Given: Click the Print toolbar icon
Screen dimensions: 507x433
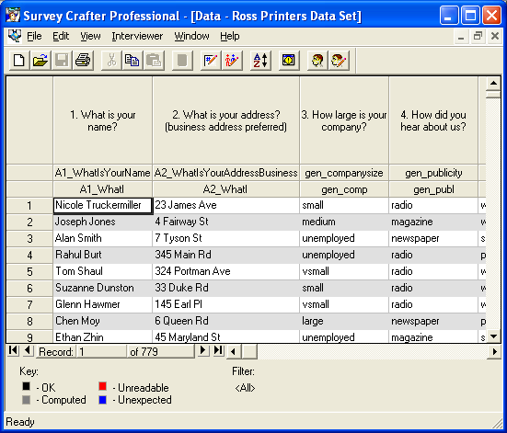Looking at the screenshot, I should (83, 60).
